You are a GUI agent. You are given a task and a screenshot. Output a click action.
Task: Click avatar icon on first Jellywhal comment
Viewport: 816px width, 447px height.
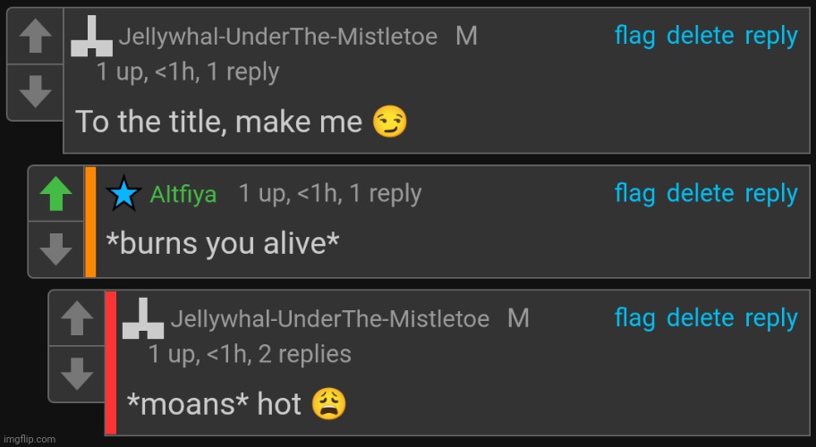[x=92, y=37]
